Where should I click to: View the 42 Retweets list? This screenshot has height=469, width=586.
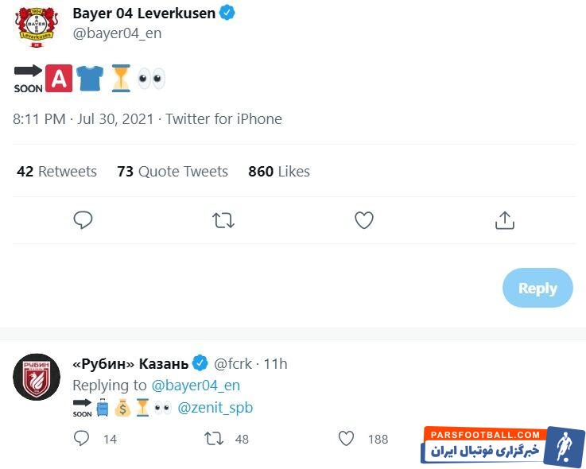click(56, 172)
